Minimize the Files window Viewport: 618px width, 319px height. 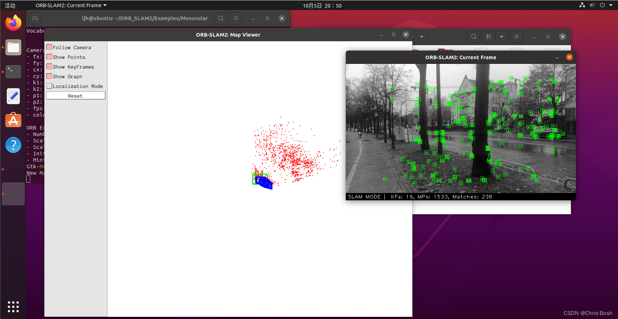point(534,37)
